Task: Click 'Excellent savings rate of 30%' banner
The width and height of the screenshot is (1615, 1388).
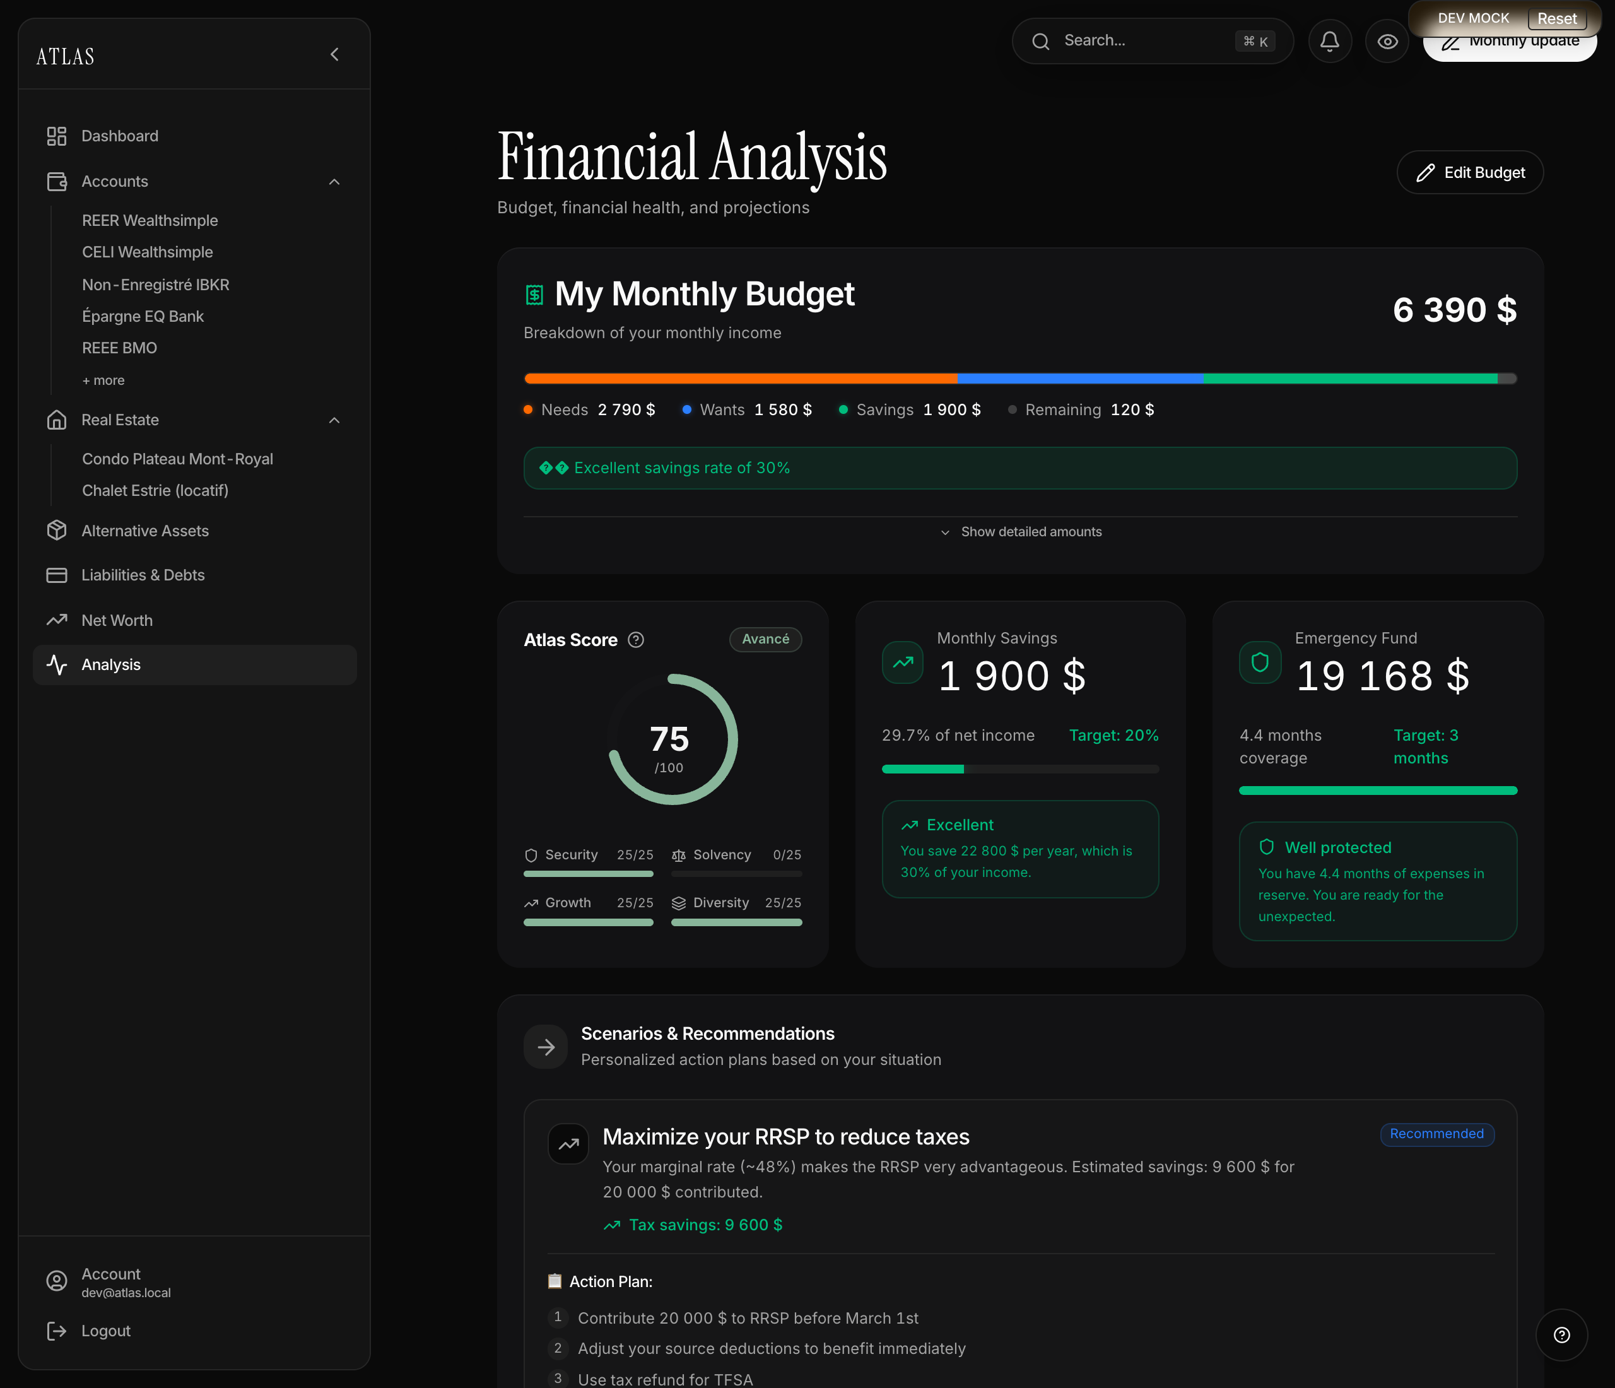Action: coord(1020,468)
